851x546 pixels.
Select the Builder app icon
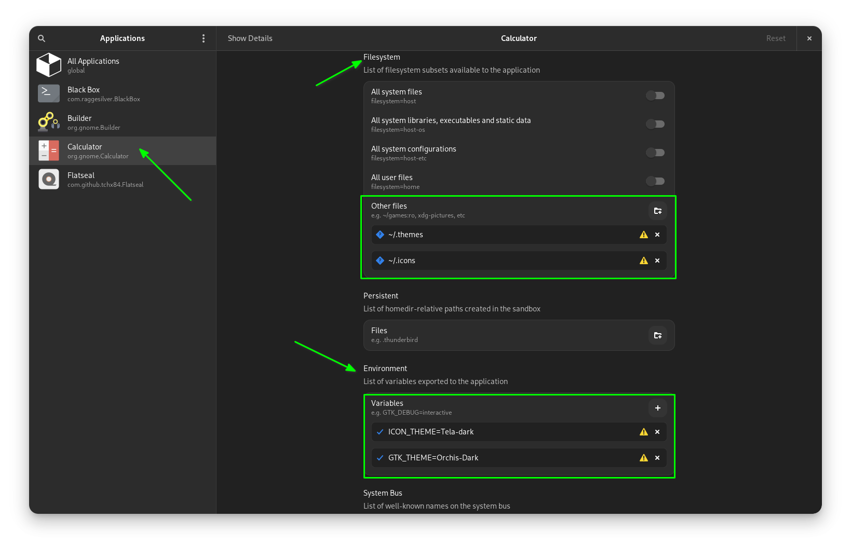point(49,122)
